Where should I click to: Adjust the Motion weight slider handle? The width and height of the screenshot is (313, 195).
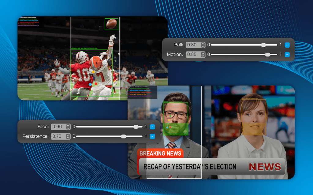[x=268, y=55]
